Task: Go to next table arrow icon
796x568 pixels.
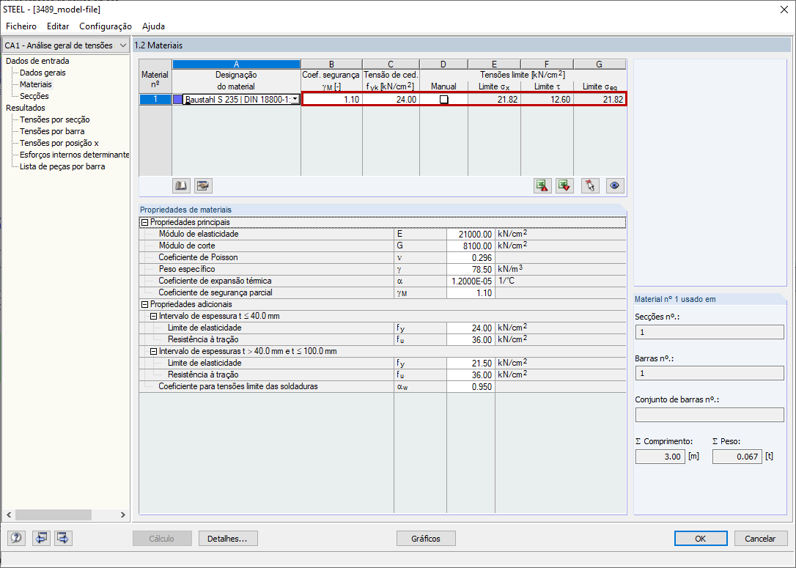Action: [63, 537]
